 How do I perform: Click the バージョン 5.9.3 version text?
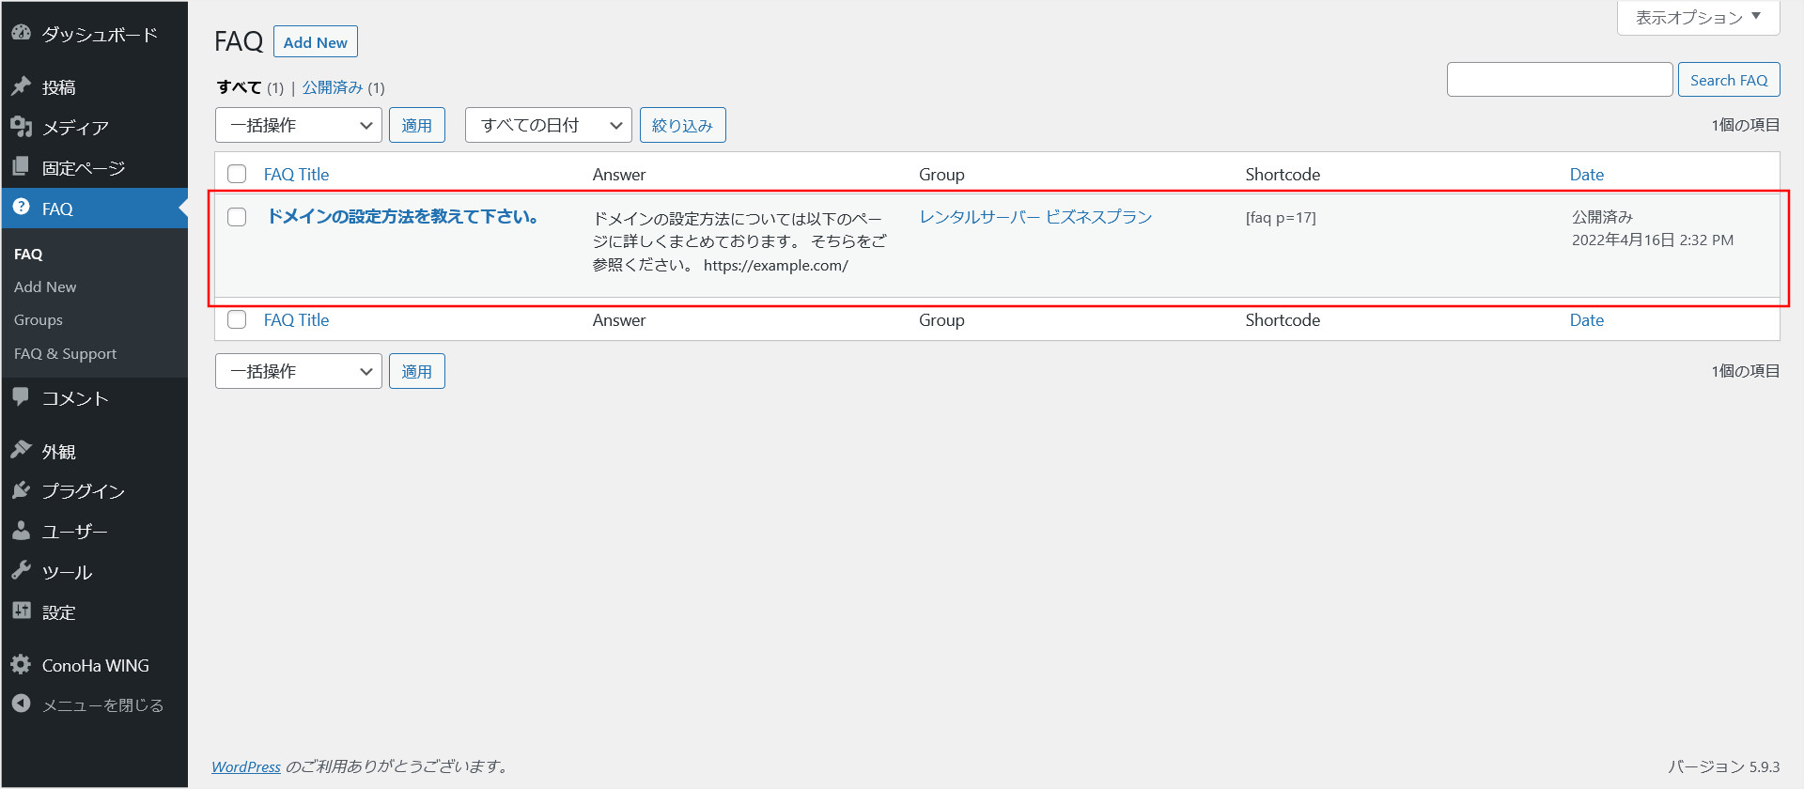tap(1724, 766)
